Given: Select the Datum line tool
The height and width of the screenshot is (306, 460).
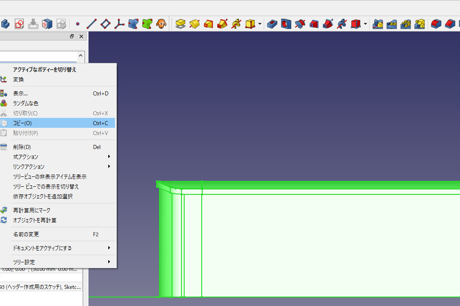Looking at the screenshot, I should (91, 23).
